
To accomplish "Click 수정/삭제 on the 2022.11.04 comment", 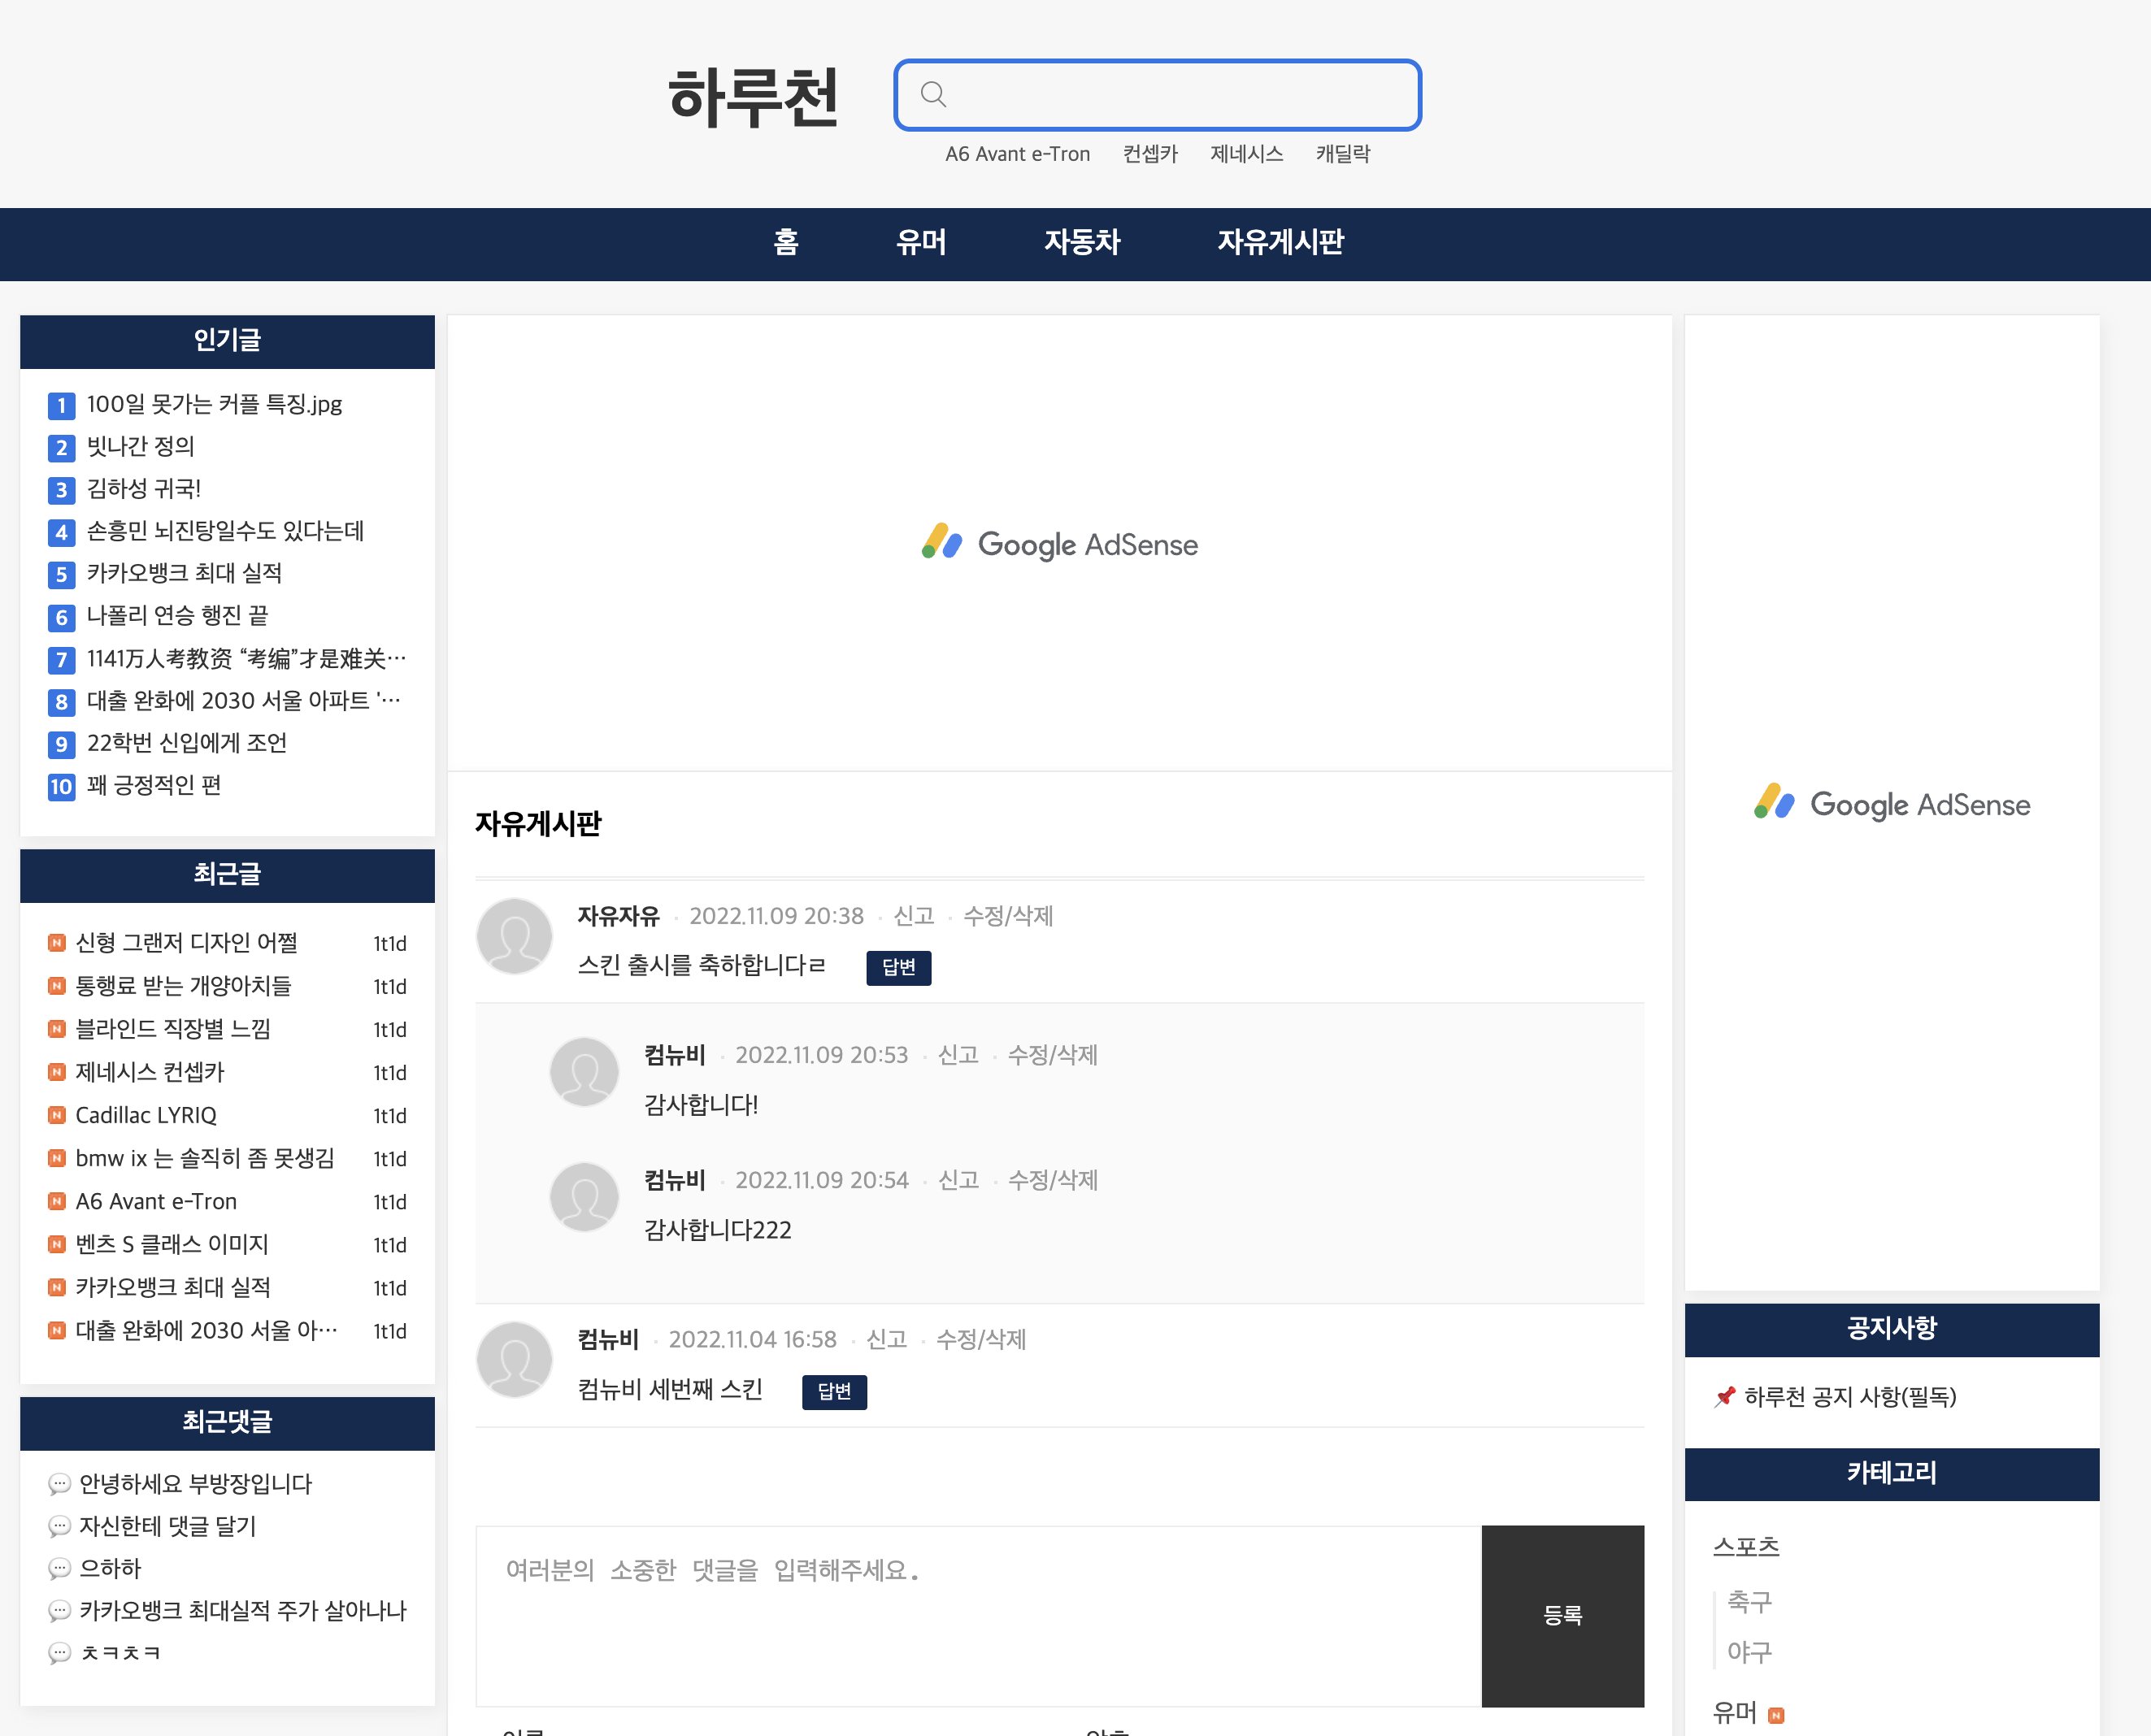I will (981, 1339).
